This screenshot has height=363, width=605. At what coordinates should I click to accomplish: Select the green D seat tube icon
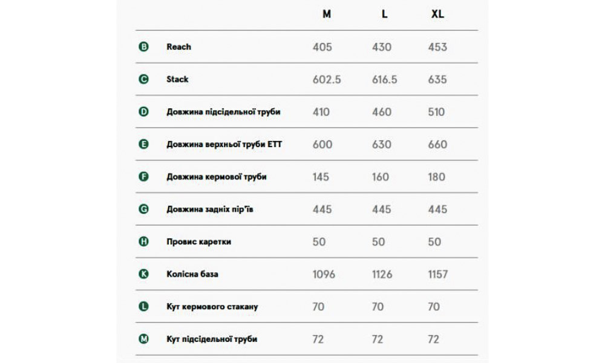point(143,112)
